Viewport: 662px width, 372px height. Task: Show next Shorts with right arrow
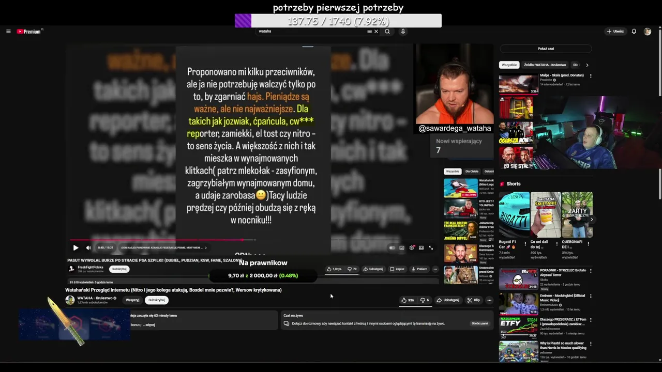[x=591, y=220]
